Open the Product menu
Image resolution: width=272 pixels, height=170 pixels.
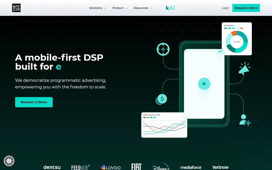point(118,8)
